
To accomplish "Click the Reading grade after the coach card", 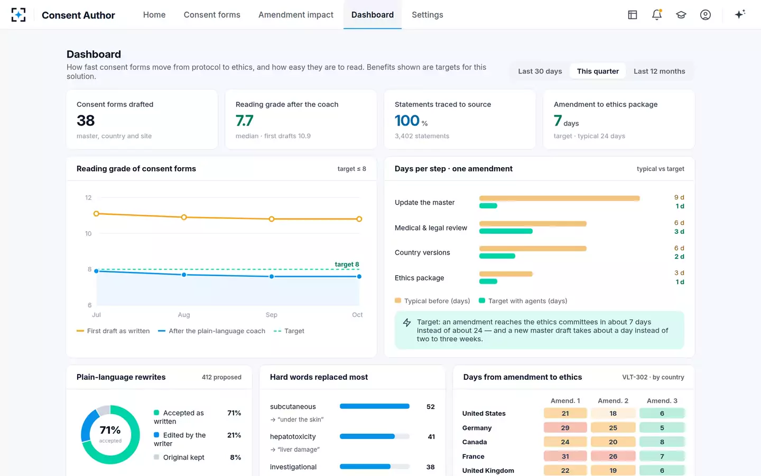I will pos(301,120).
